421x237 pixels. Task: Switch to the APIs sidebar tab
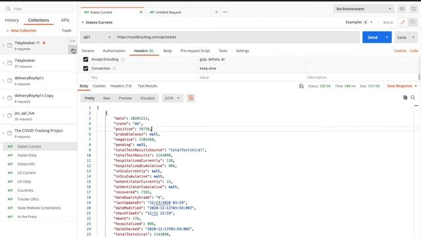click(65, 20)
